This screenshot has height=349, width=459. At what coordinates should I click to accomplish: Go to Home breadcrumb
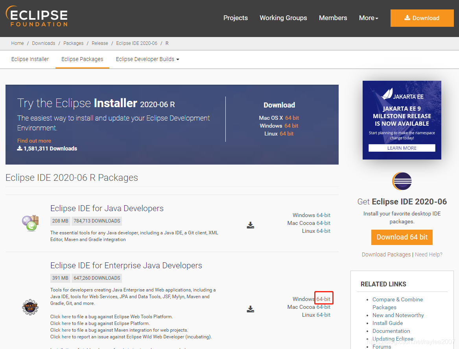click(x=18, y=43)
